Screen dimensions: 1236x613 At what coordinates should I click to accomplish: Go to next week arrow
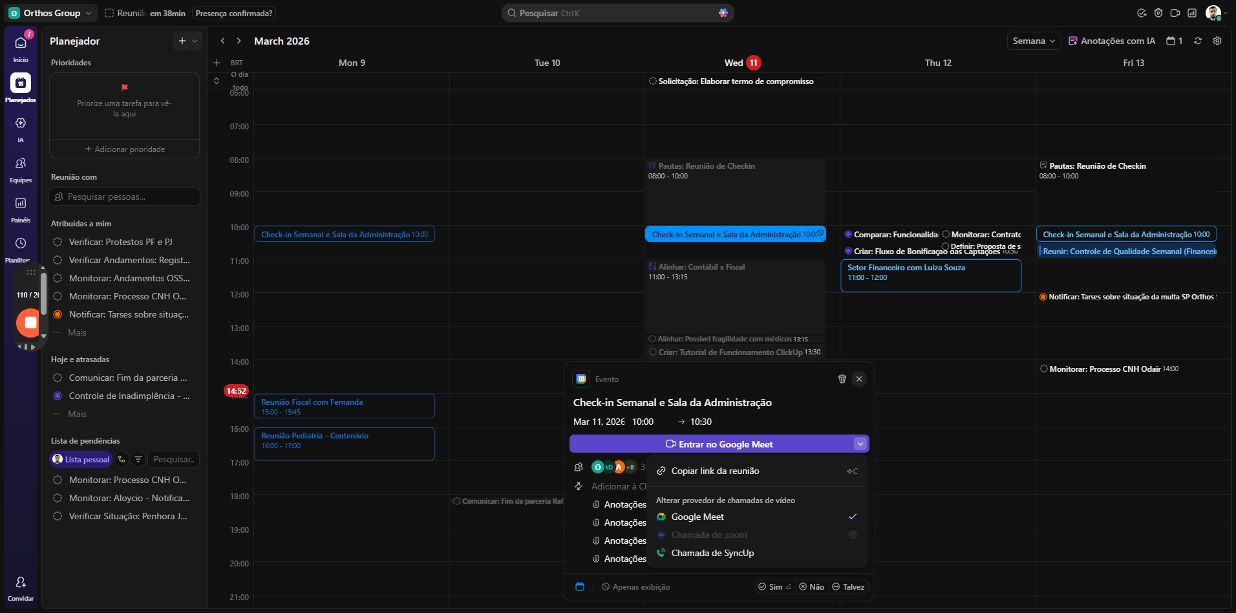tap(239, 41)
